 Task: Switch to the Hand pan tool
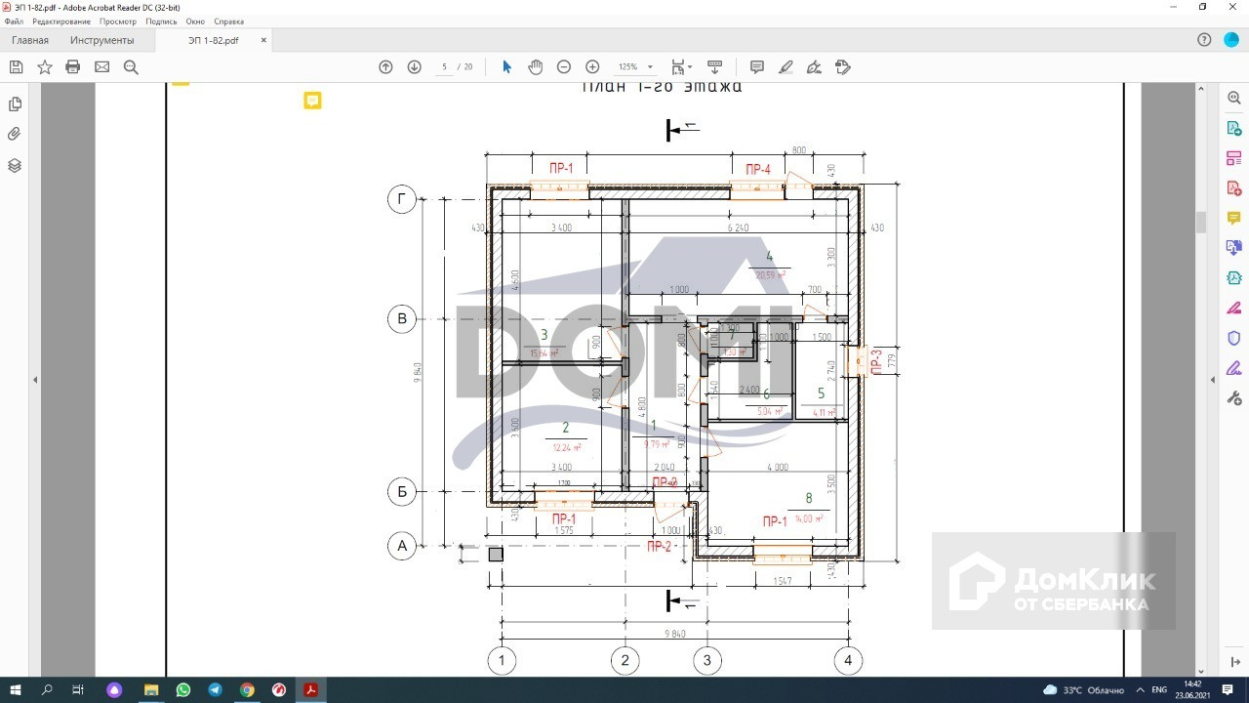(x=535, y=66)
